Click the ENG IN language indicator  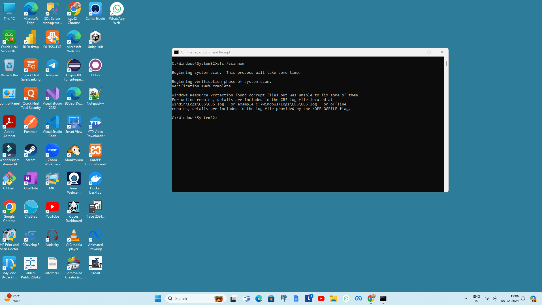click(476, 298)
